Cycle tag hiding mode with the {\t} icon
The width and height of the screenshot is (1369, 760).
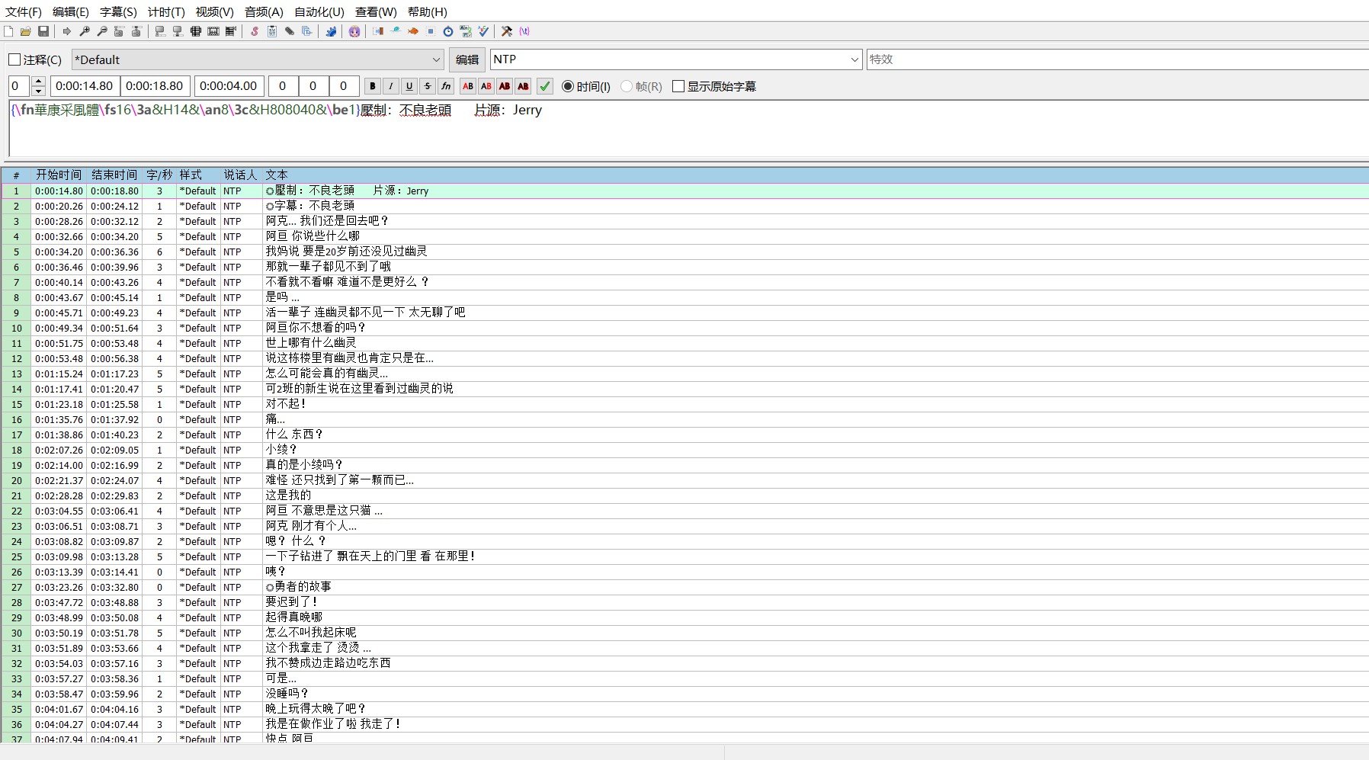pos(524,31)
